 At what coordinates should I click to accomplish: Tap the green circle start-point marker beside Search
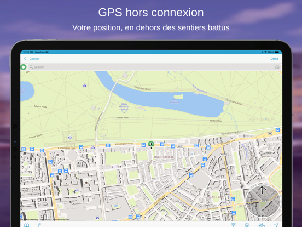tap(24, 67)
